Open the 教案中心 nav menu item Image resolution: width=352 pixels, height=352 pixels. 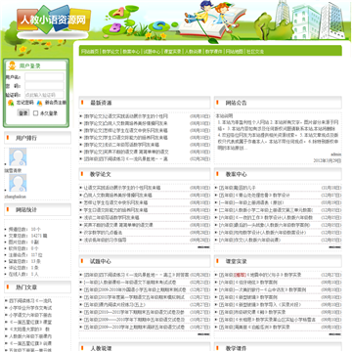pyautogui.click(x=131, y=52)
